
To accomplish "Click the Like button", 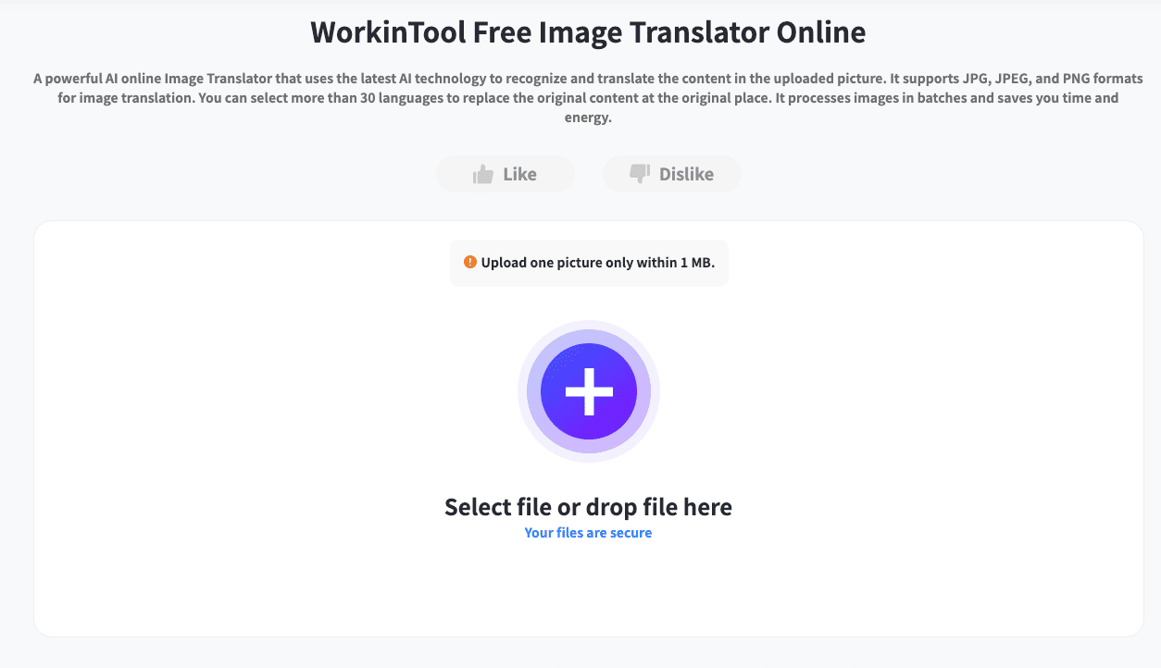I will pos(505,173).
